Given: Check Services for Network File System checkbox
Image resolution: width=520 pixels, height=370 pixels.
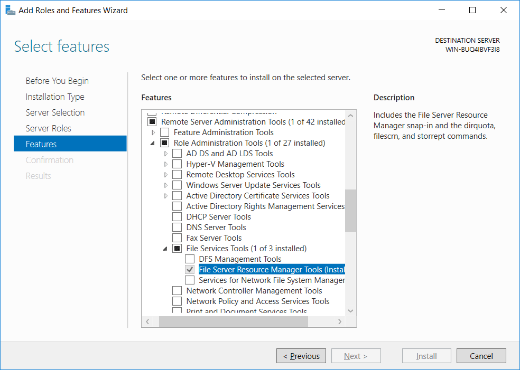Looking at the screenshot, I should (190, 280).
